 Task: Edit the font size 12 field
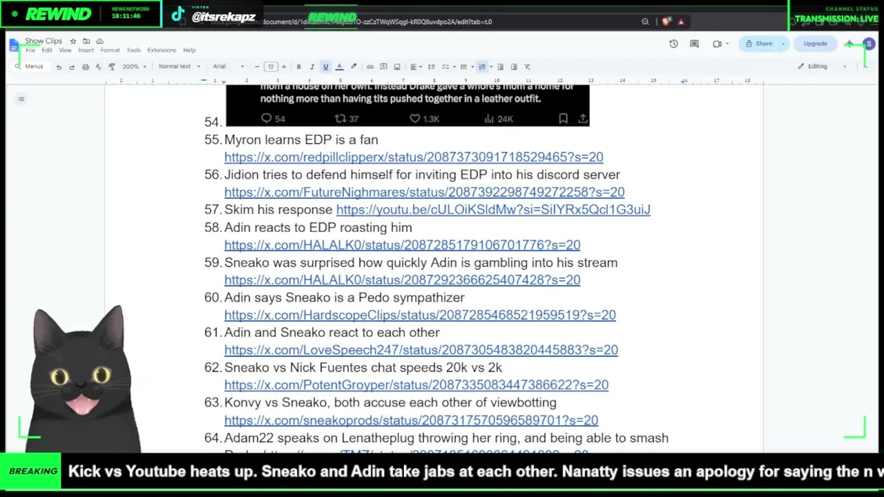tap(270, 67)
